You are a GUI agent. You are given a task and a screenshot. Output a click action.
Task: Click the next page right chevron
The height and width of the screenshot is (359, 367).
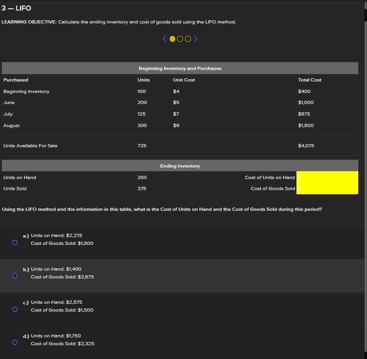(195, 39)
